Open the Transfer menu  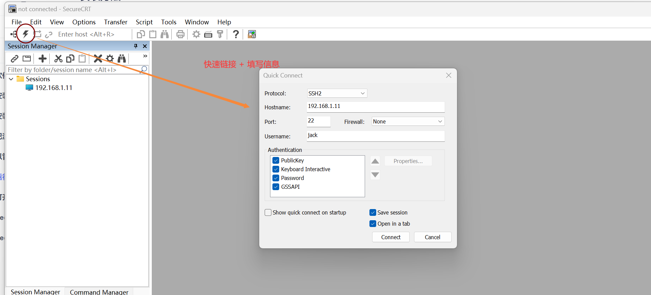(116, 22)
